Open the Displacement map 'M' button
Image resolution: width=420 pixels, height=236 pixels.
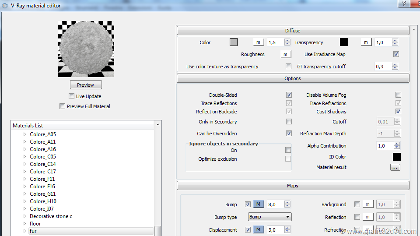[x=258, y=230]
